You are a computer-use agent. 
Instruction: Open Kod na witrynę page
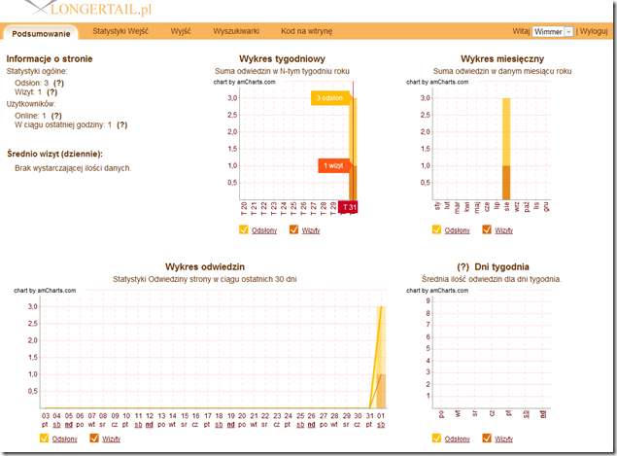coord(306,31)
